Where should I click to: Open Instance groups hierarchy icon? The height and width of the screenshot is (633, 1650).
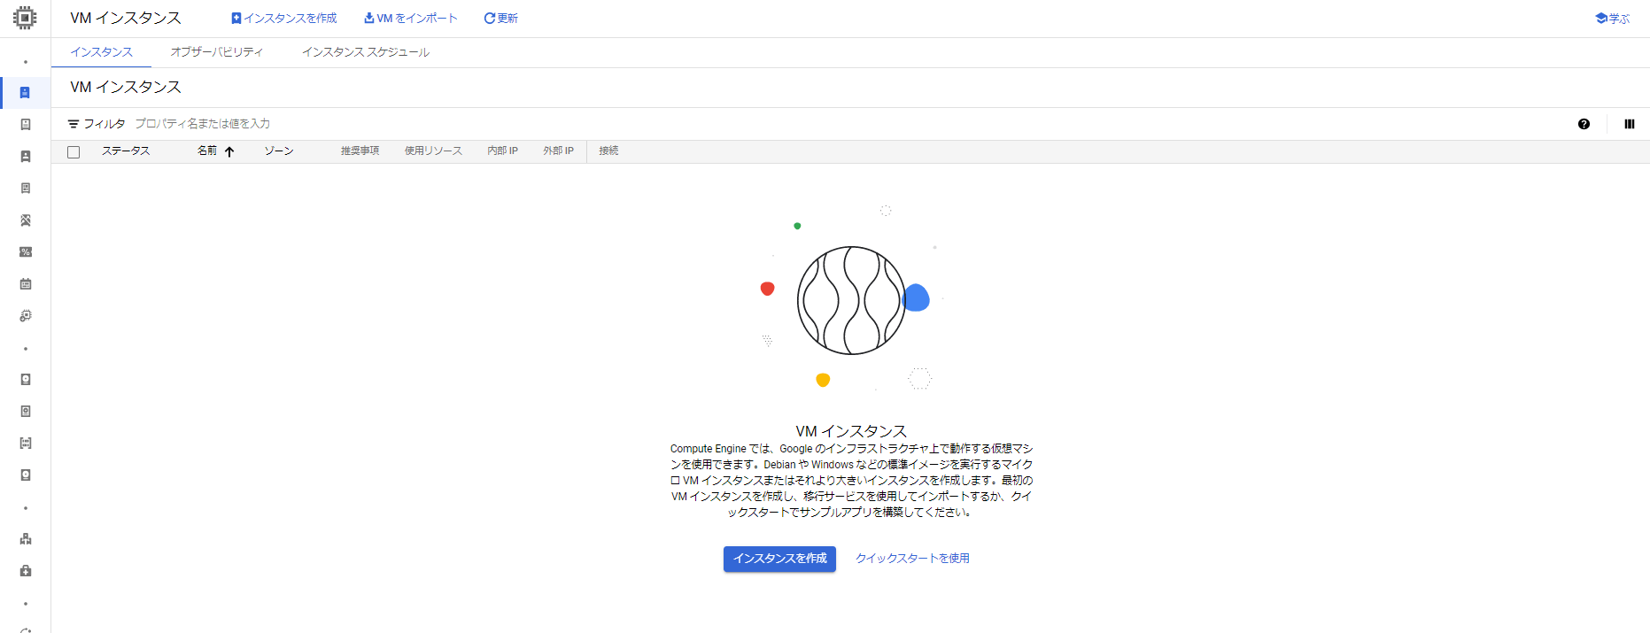pyautogui.click(x=25, y=539)
